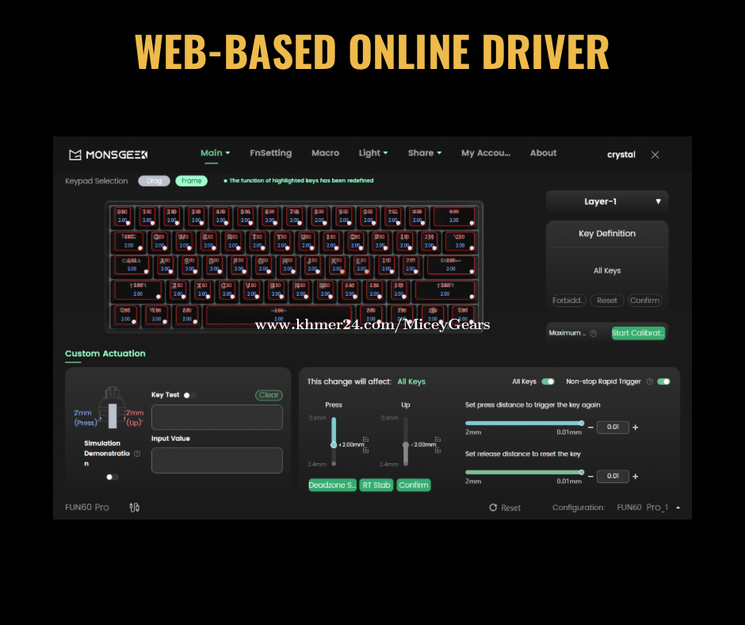Select the Backspace key on the keyboard
This screenshot has height=625, width=745.
pyautogui.click(x=454, y=216)
